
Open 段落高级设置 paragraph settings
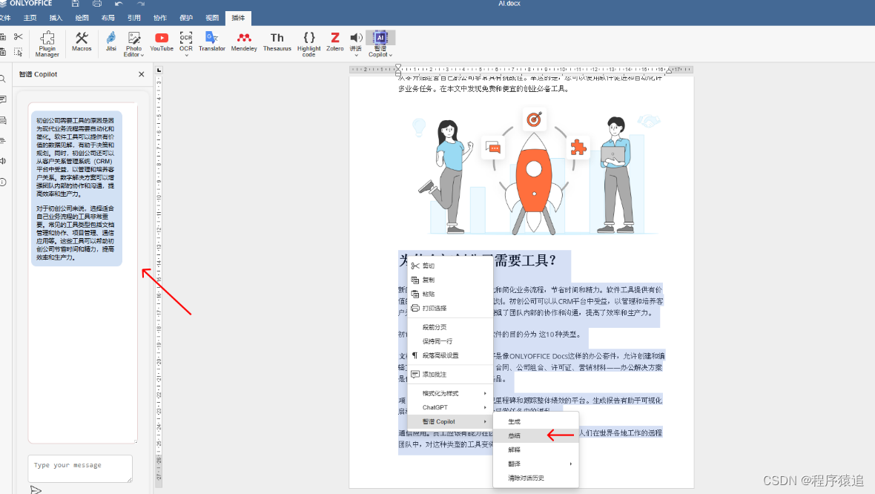tap(450, 355)
